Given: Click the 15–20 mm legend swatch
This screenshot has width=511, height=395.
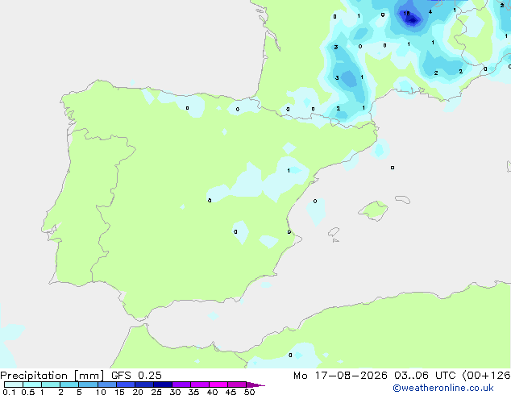Looking at the screenshot, I should pos(125,385).
